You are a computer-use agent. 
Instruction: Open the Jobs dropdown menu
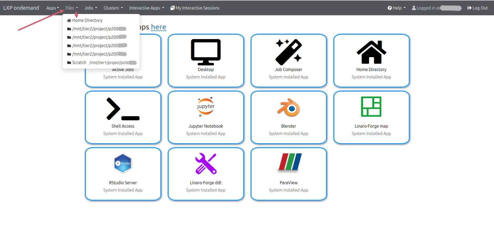click(90, 8)
